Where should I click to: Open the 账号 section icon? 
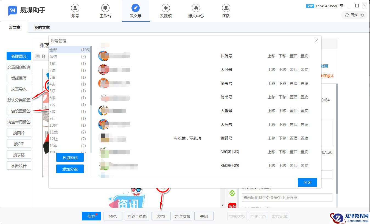point(75,8)
